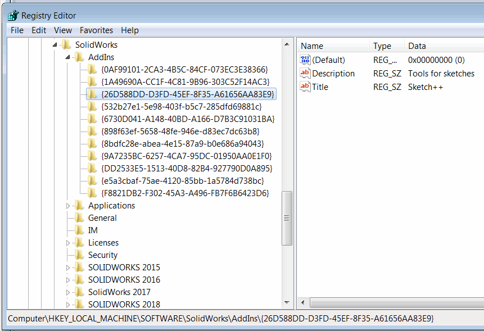
Task: Click folder icon of {532b27e1-5e98-403f-b5c7-285dfd69881c}
Action: [92, 106]
